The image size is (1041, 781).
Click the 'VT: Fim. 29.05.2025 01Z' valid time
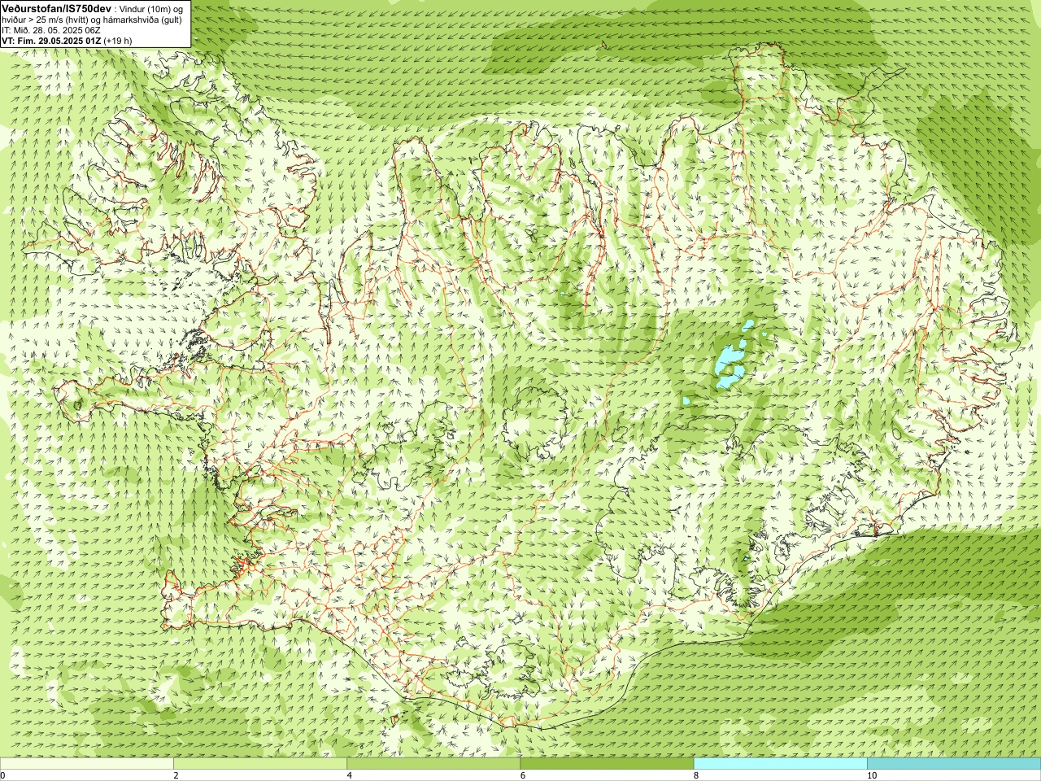coord(51,41)
